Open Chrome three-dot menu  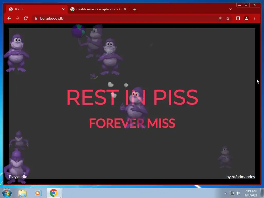click(255, 18)
